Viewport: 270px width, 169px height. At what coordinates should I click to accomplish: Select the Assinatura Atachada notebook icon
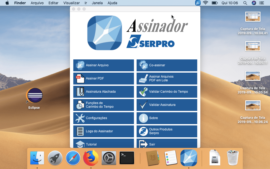(x=80, y=92)
